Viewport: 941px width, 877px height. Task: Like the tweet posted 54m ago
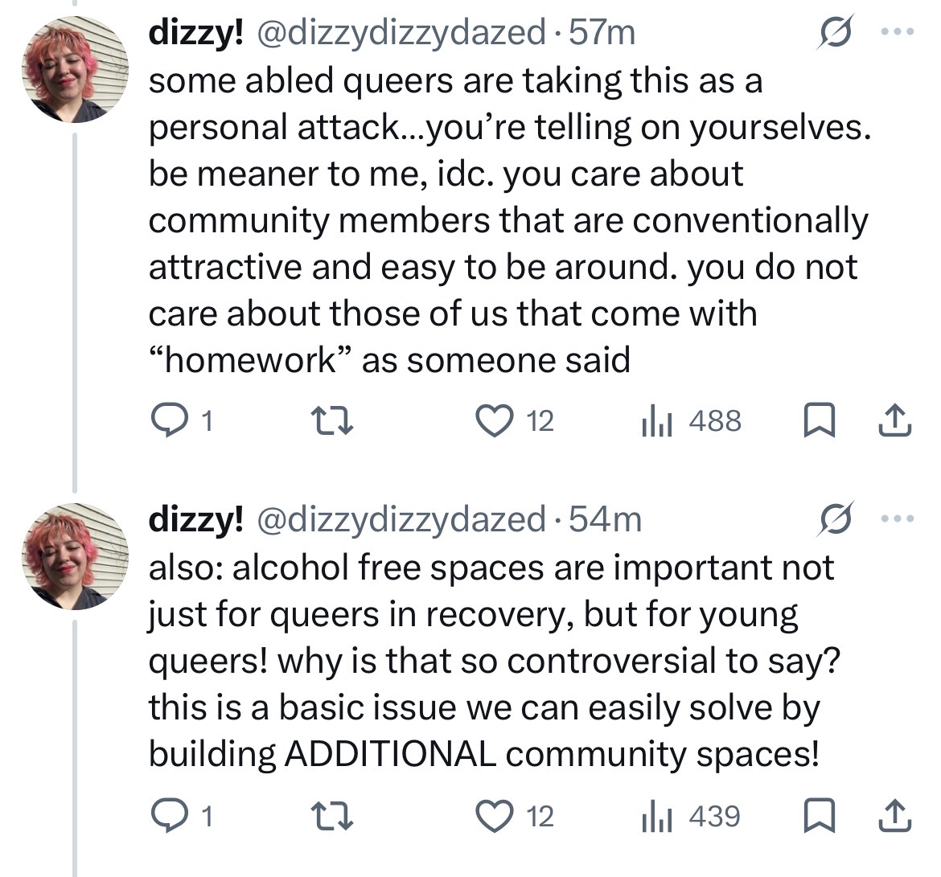[x=514, y=817]
